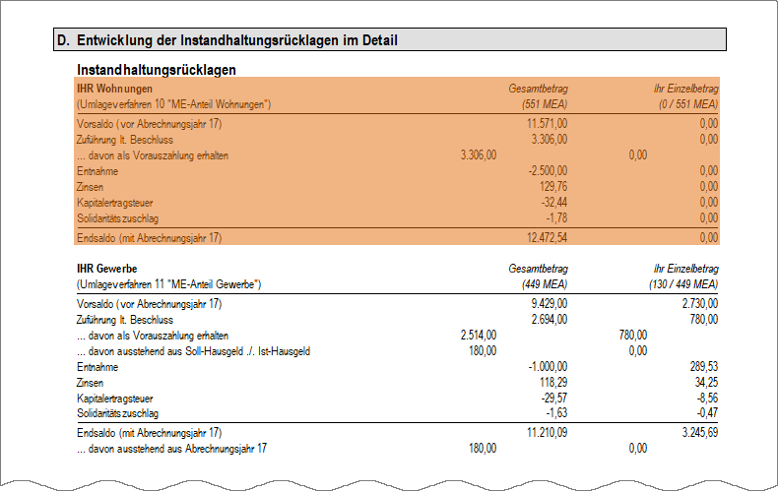Screen dimensions: 778x492
Task: Click the Zinsen value 129,76
Action: 553,187
